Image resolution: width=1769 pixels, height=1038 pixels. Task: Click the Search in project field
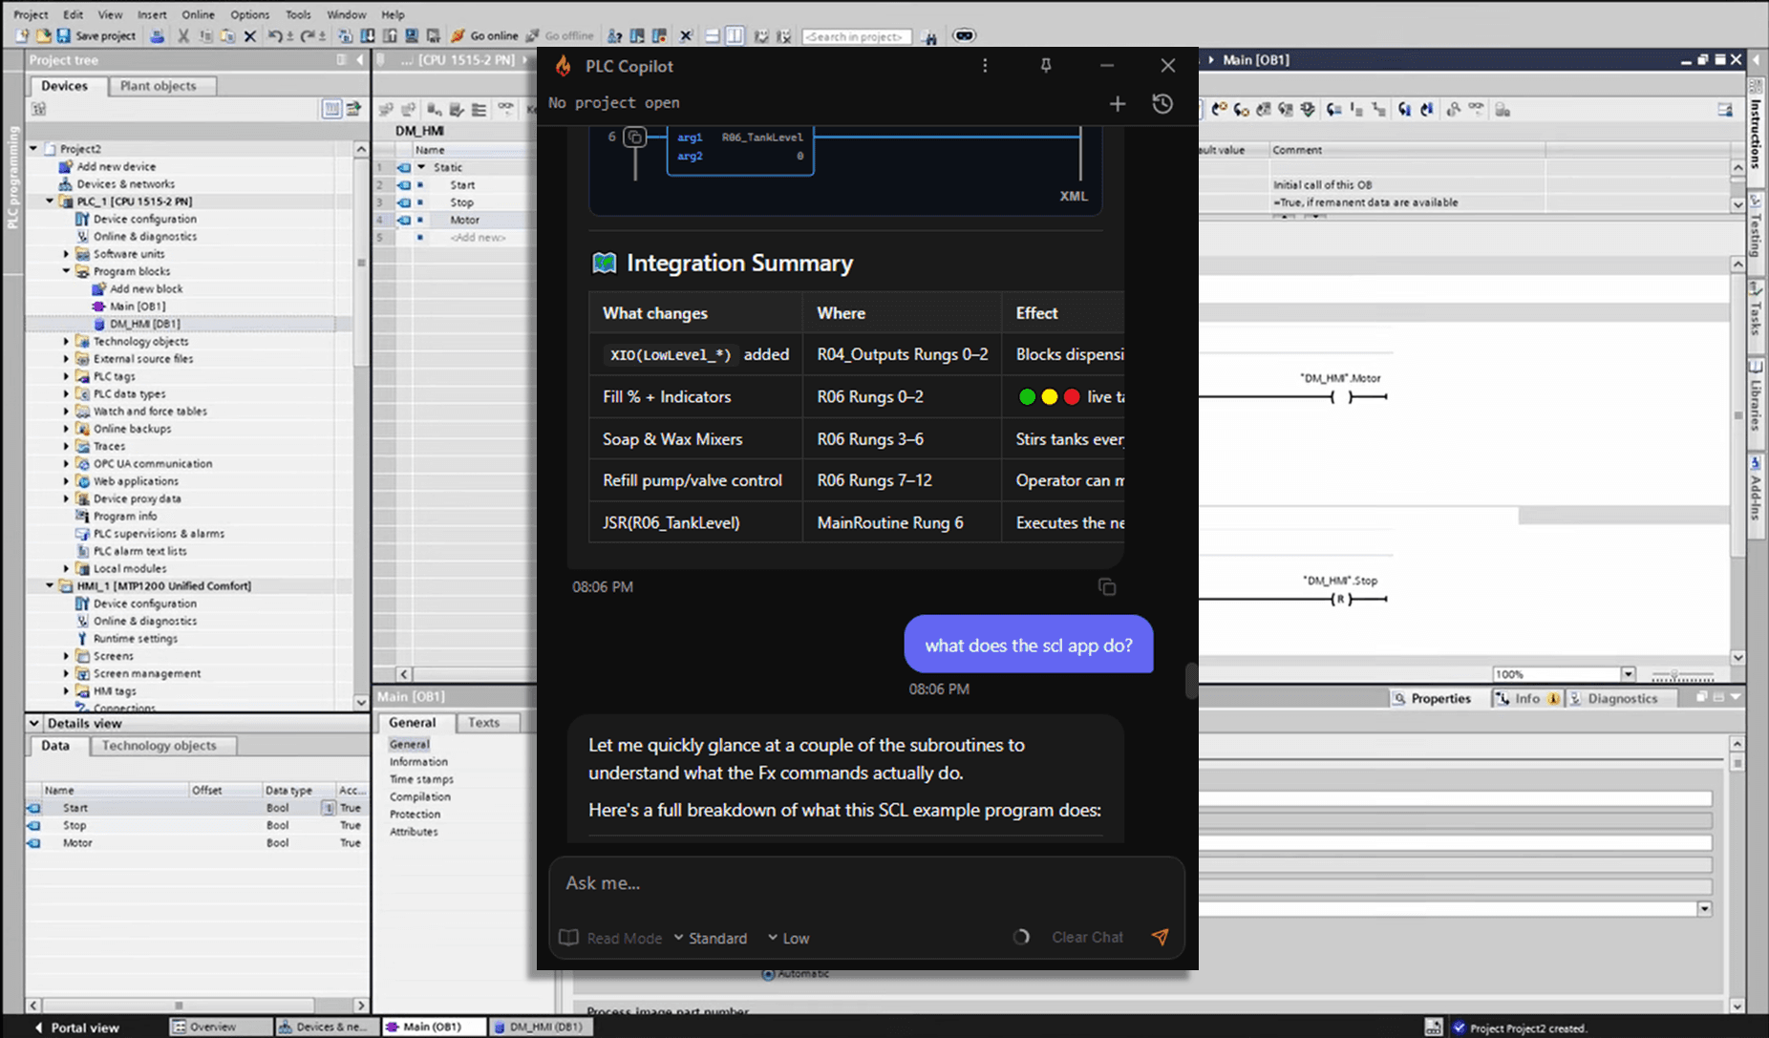point(857,36)
